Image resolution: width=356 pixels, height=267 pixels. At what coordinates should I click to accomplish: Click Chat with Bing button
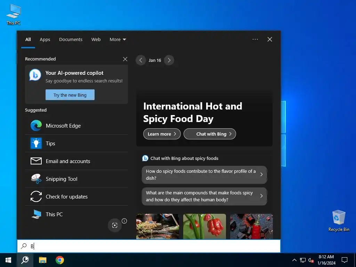click(x=210, y=134)
